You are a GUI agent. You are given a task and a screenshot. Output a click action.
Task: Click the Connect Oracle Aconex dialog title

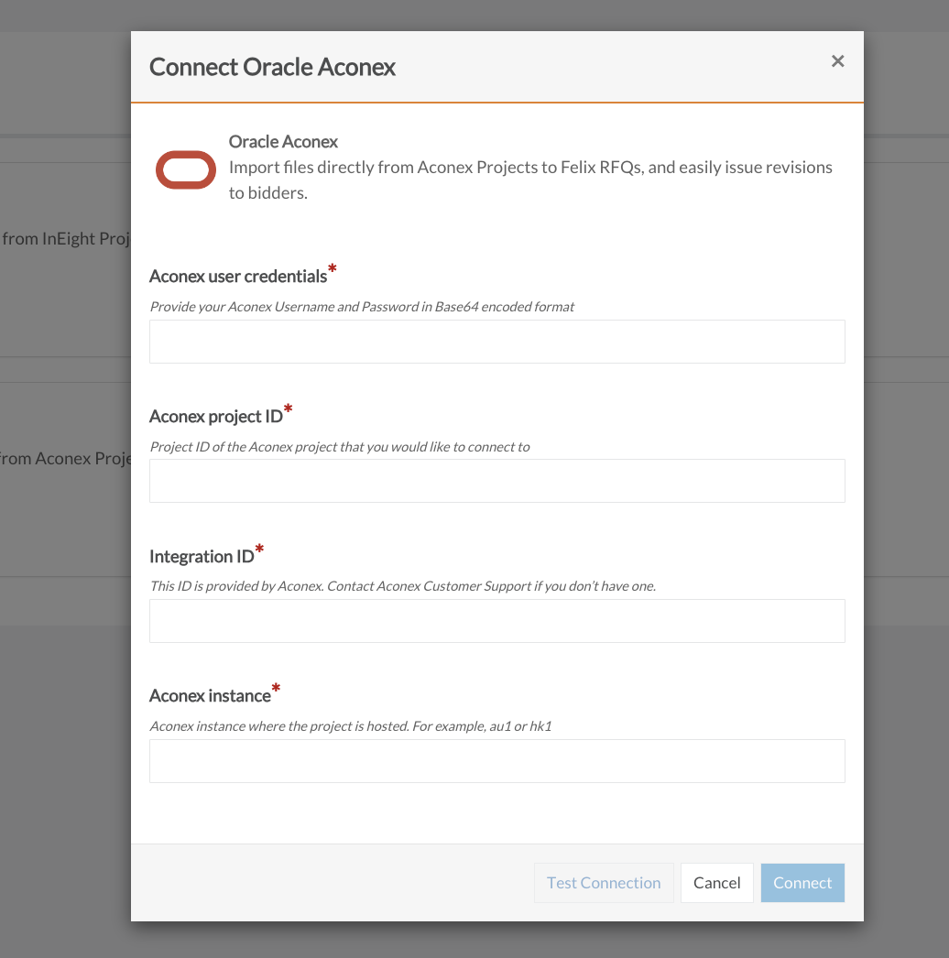point(271,67)
